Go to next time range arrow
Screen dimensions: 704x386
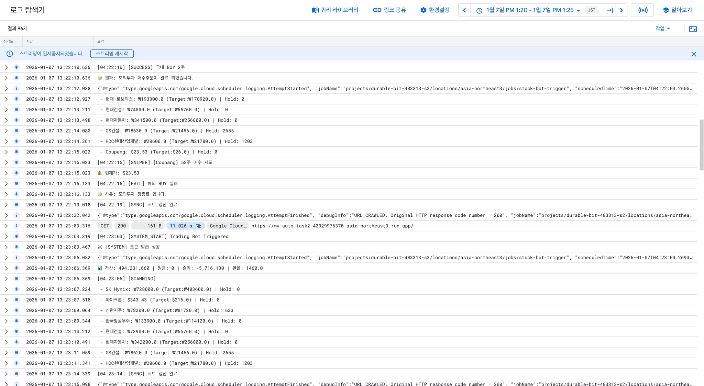[621, 10]
